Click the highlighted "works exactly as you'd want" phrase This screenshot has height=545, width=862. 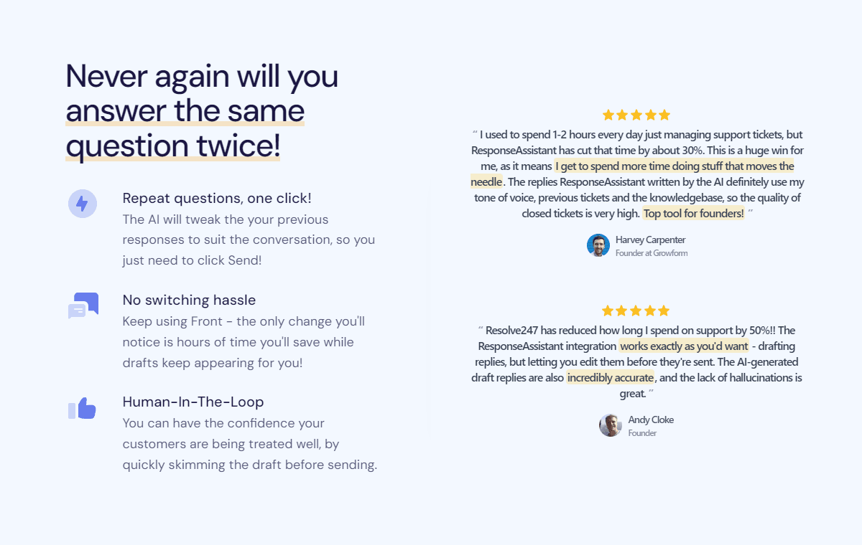[x=684, y=346]
